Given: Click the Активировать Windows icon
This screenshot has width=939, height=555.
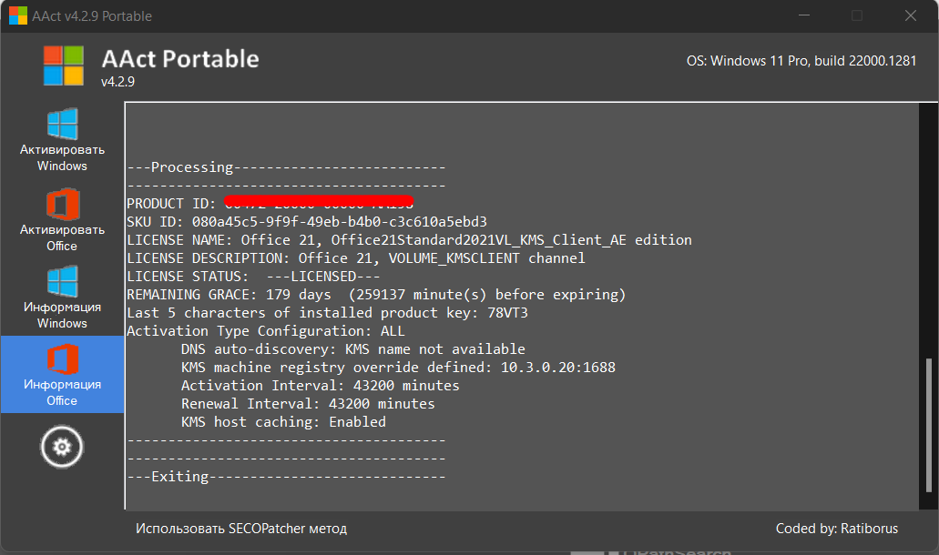Looking at the screenshot, I should 62,125.
